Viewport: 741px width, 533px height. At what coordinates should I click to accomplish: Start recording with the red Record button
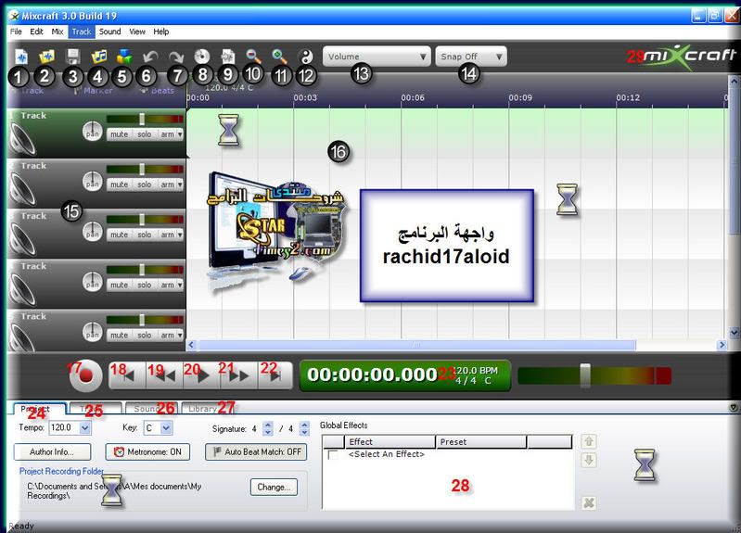(86, 375)
